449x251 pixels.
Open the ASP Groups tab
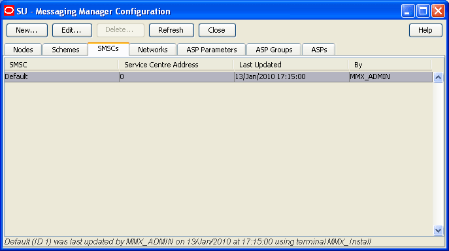(274, 50)
